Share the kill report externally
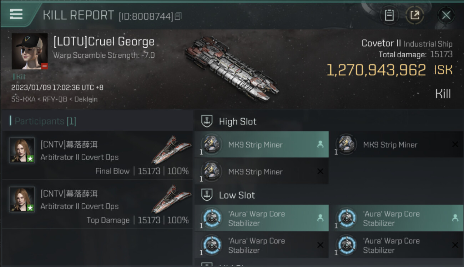This screenshot has width=464, height=267. point(414,15)
